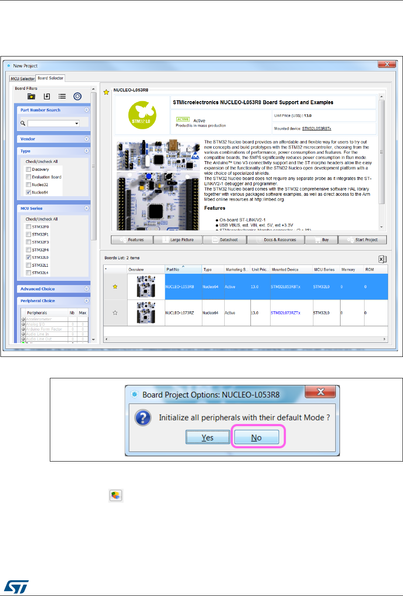This screenshot has height=596, width=403.
Task: Click the STM32 L0 green butterfly logo
Action: point(142,116)
